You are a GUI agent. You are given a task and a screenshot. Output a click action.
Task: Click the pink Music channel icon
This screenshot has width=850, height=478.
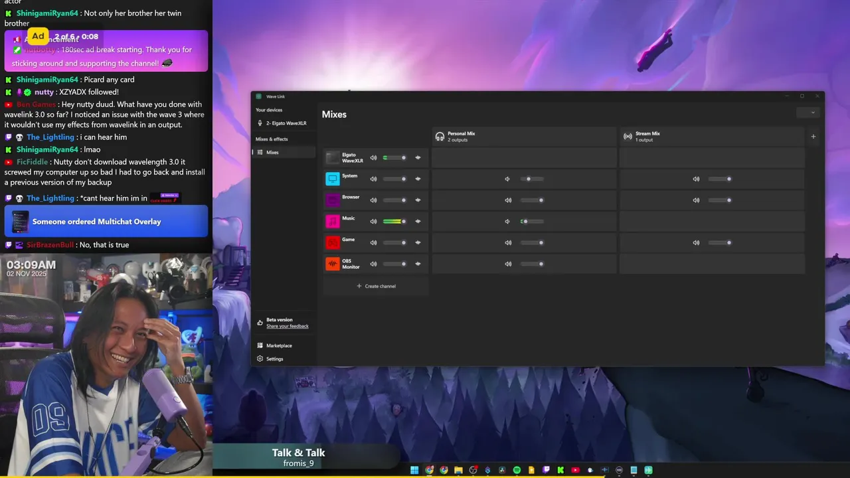point(333,221)
